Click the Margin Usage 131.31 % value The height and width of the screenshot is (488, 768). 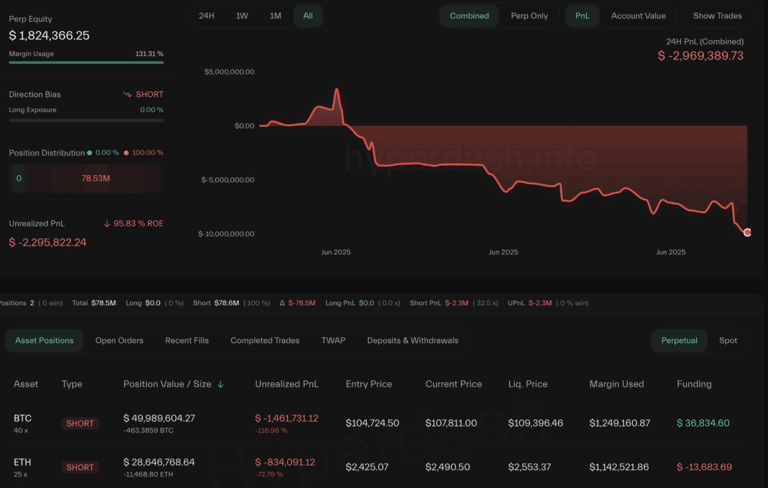[149, 54]
